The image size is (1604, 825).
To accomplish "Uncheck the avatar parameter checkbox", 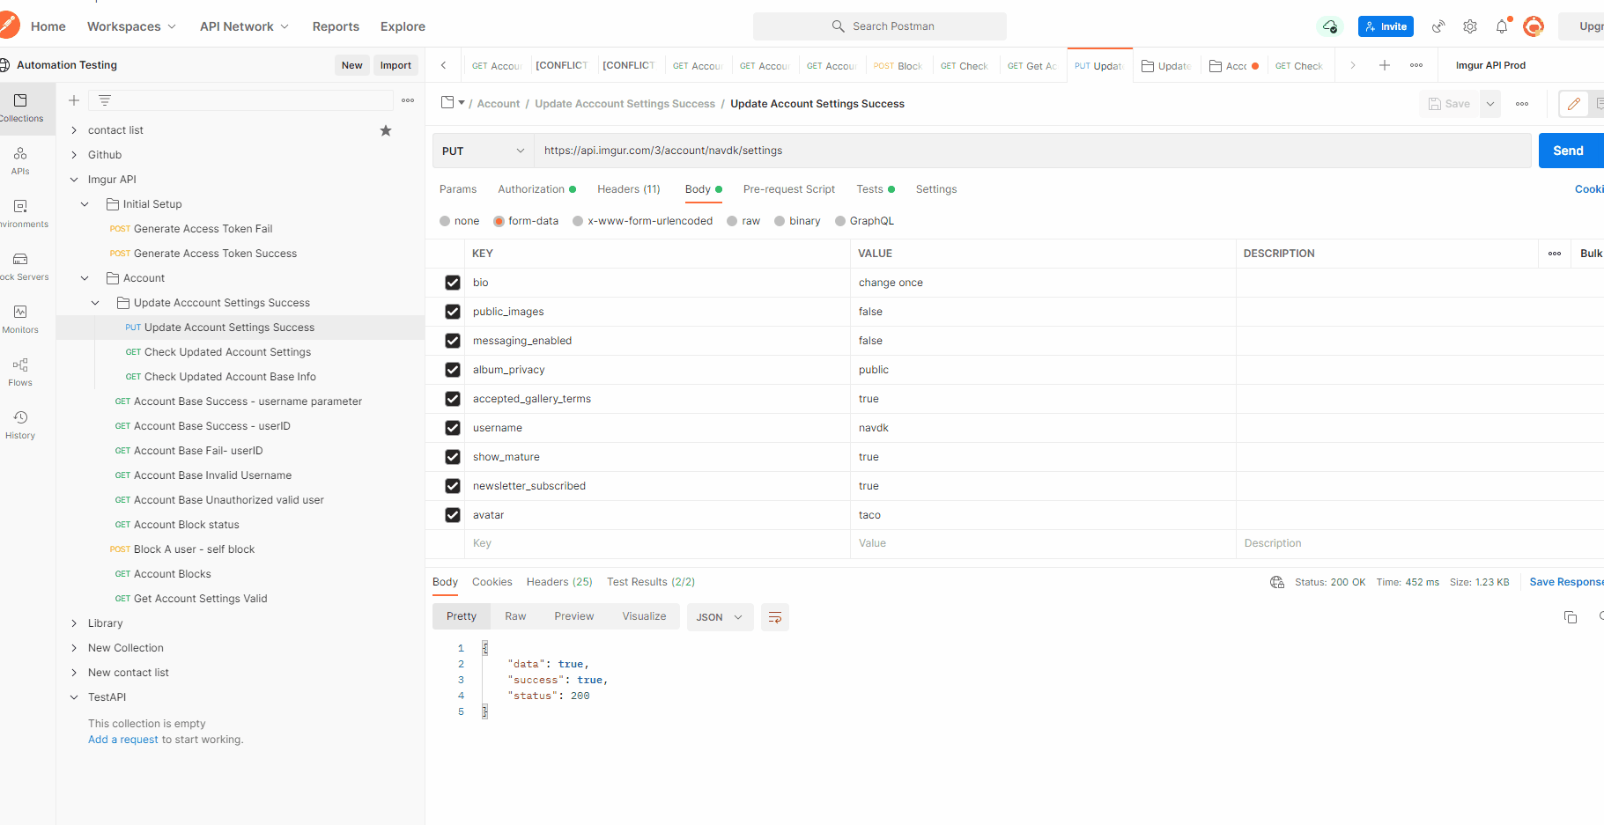I will 453,515.
